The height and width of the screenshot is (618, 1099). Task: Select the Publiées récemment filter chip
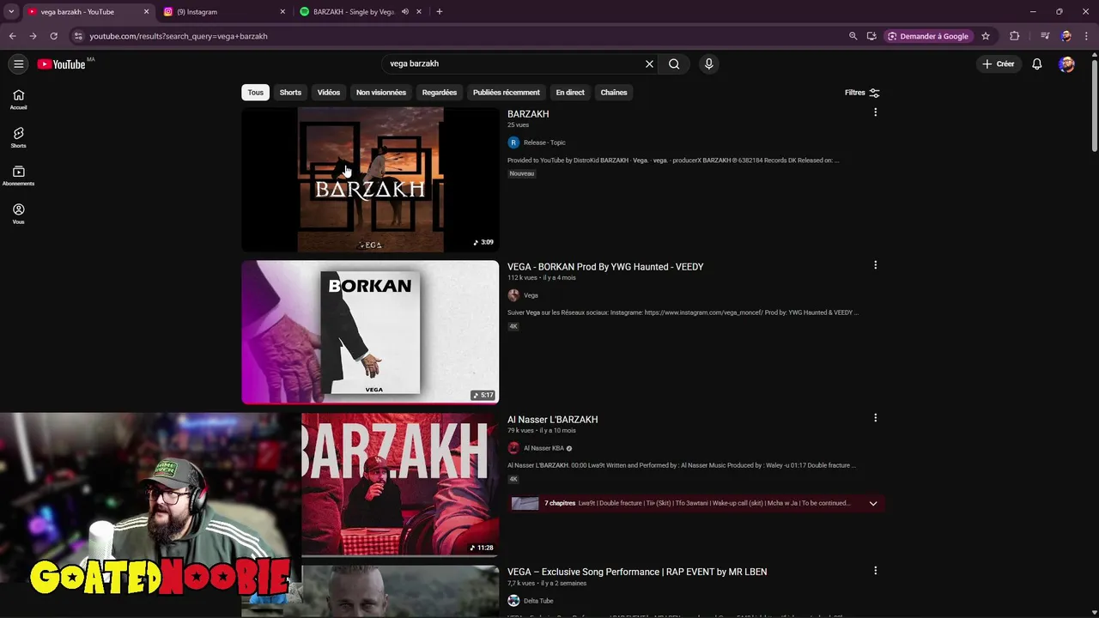(507, 93)
